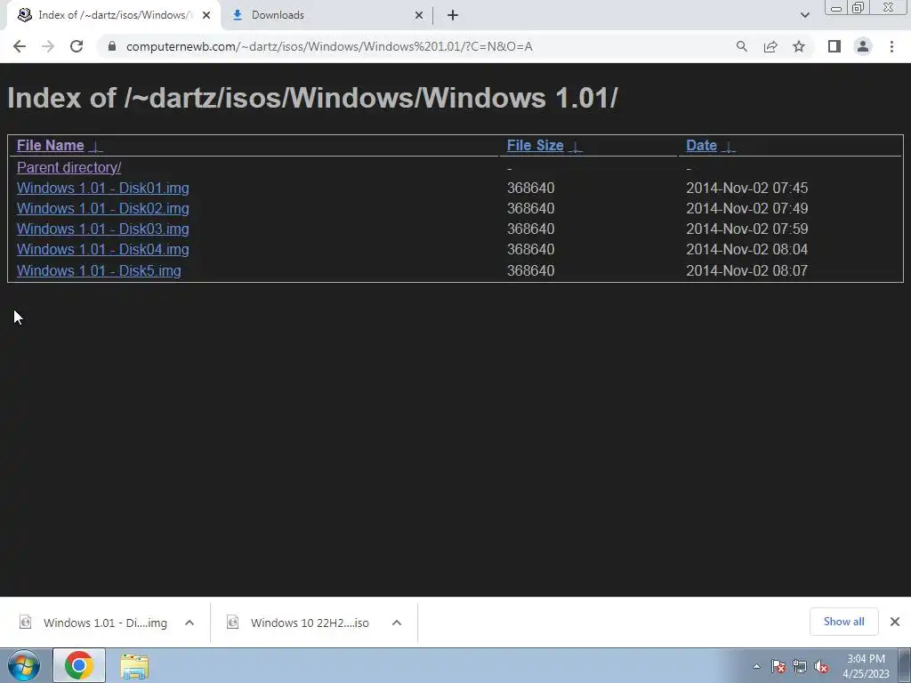Image resolution: width=911 pixels, height=683 pixels.
Task: Open the Chrome profile menu
Action: click(863, 46)
